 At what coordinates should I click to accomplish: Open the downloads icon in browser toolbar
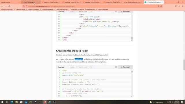coord(179,6)
